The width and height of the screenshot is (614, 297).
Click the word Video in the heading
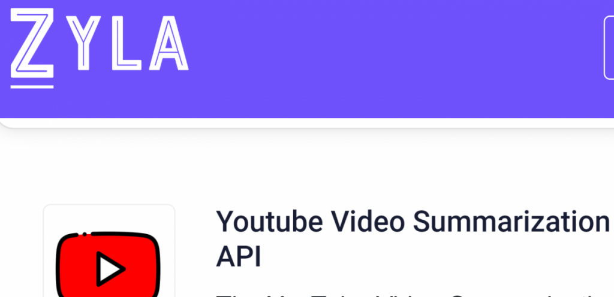[x=368, y=221]
